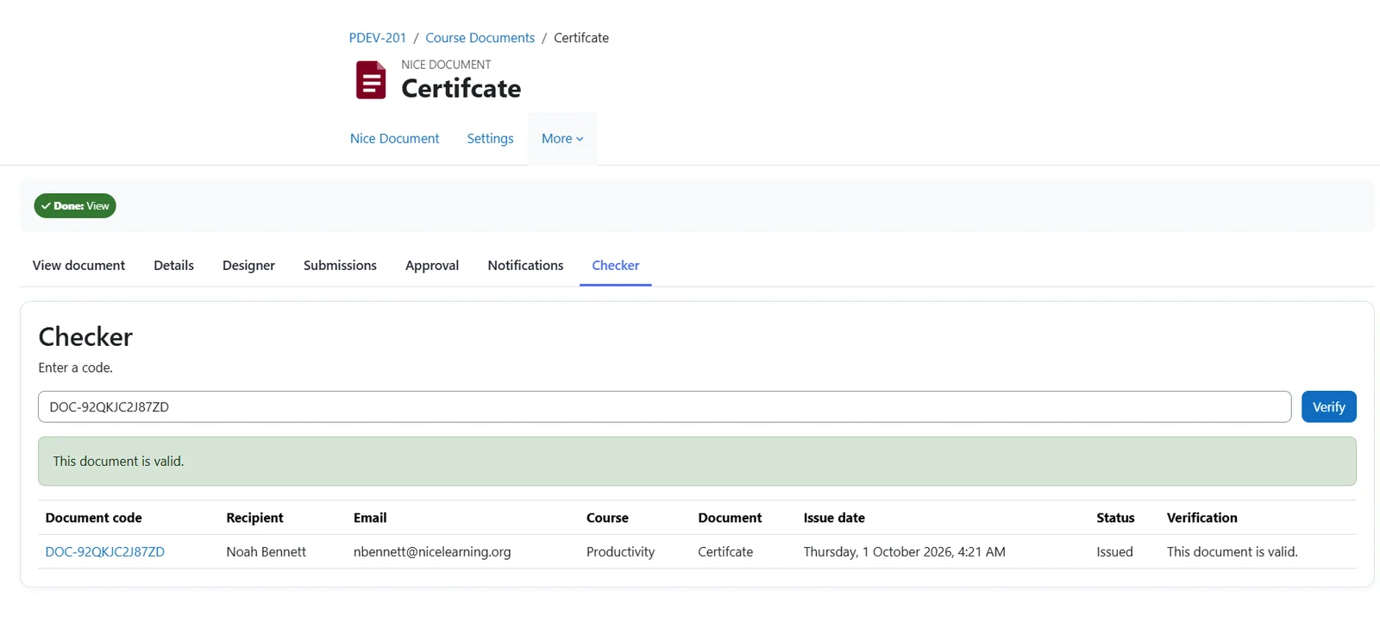Click the Issue date column header

tap(834, 518)
